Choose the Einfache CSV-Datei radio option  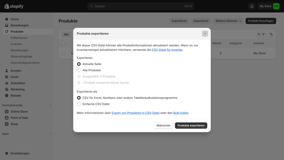pyautogui.click(x=79, y=104)
